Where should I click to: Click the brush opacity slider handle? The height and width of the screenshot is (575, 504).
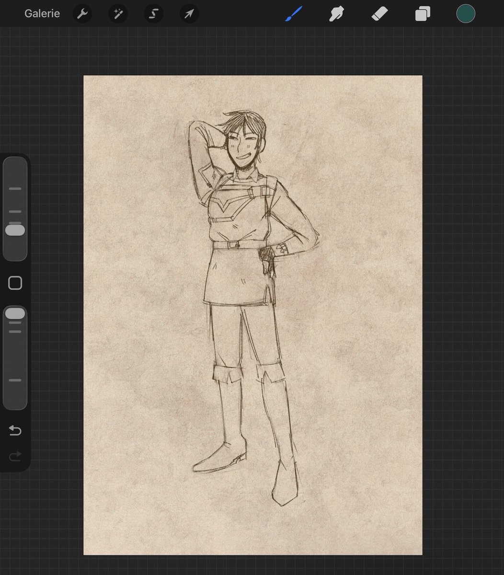(15, 314)
